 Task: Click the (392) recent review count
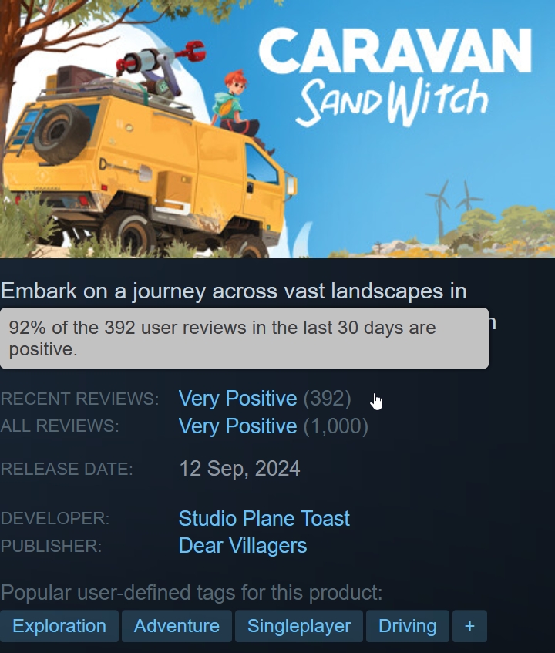pos(328,399)
